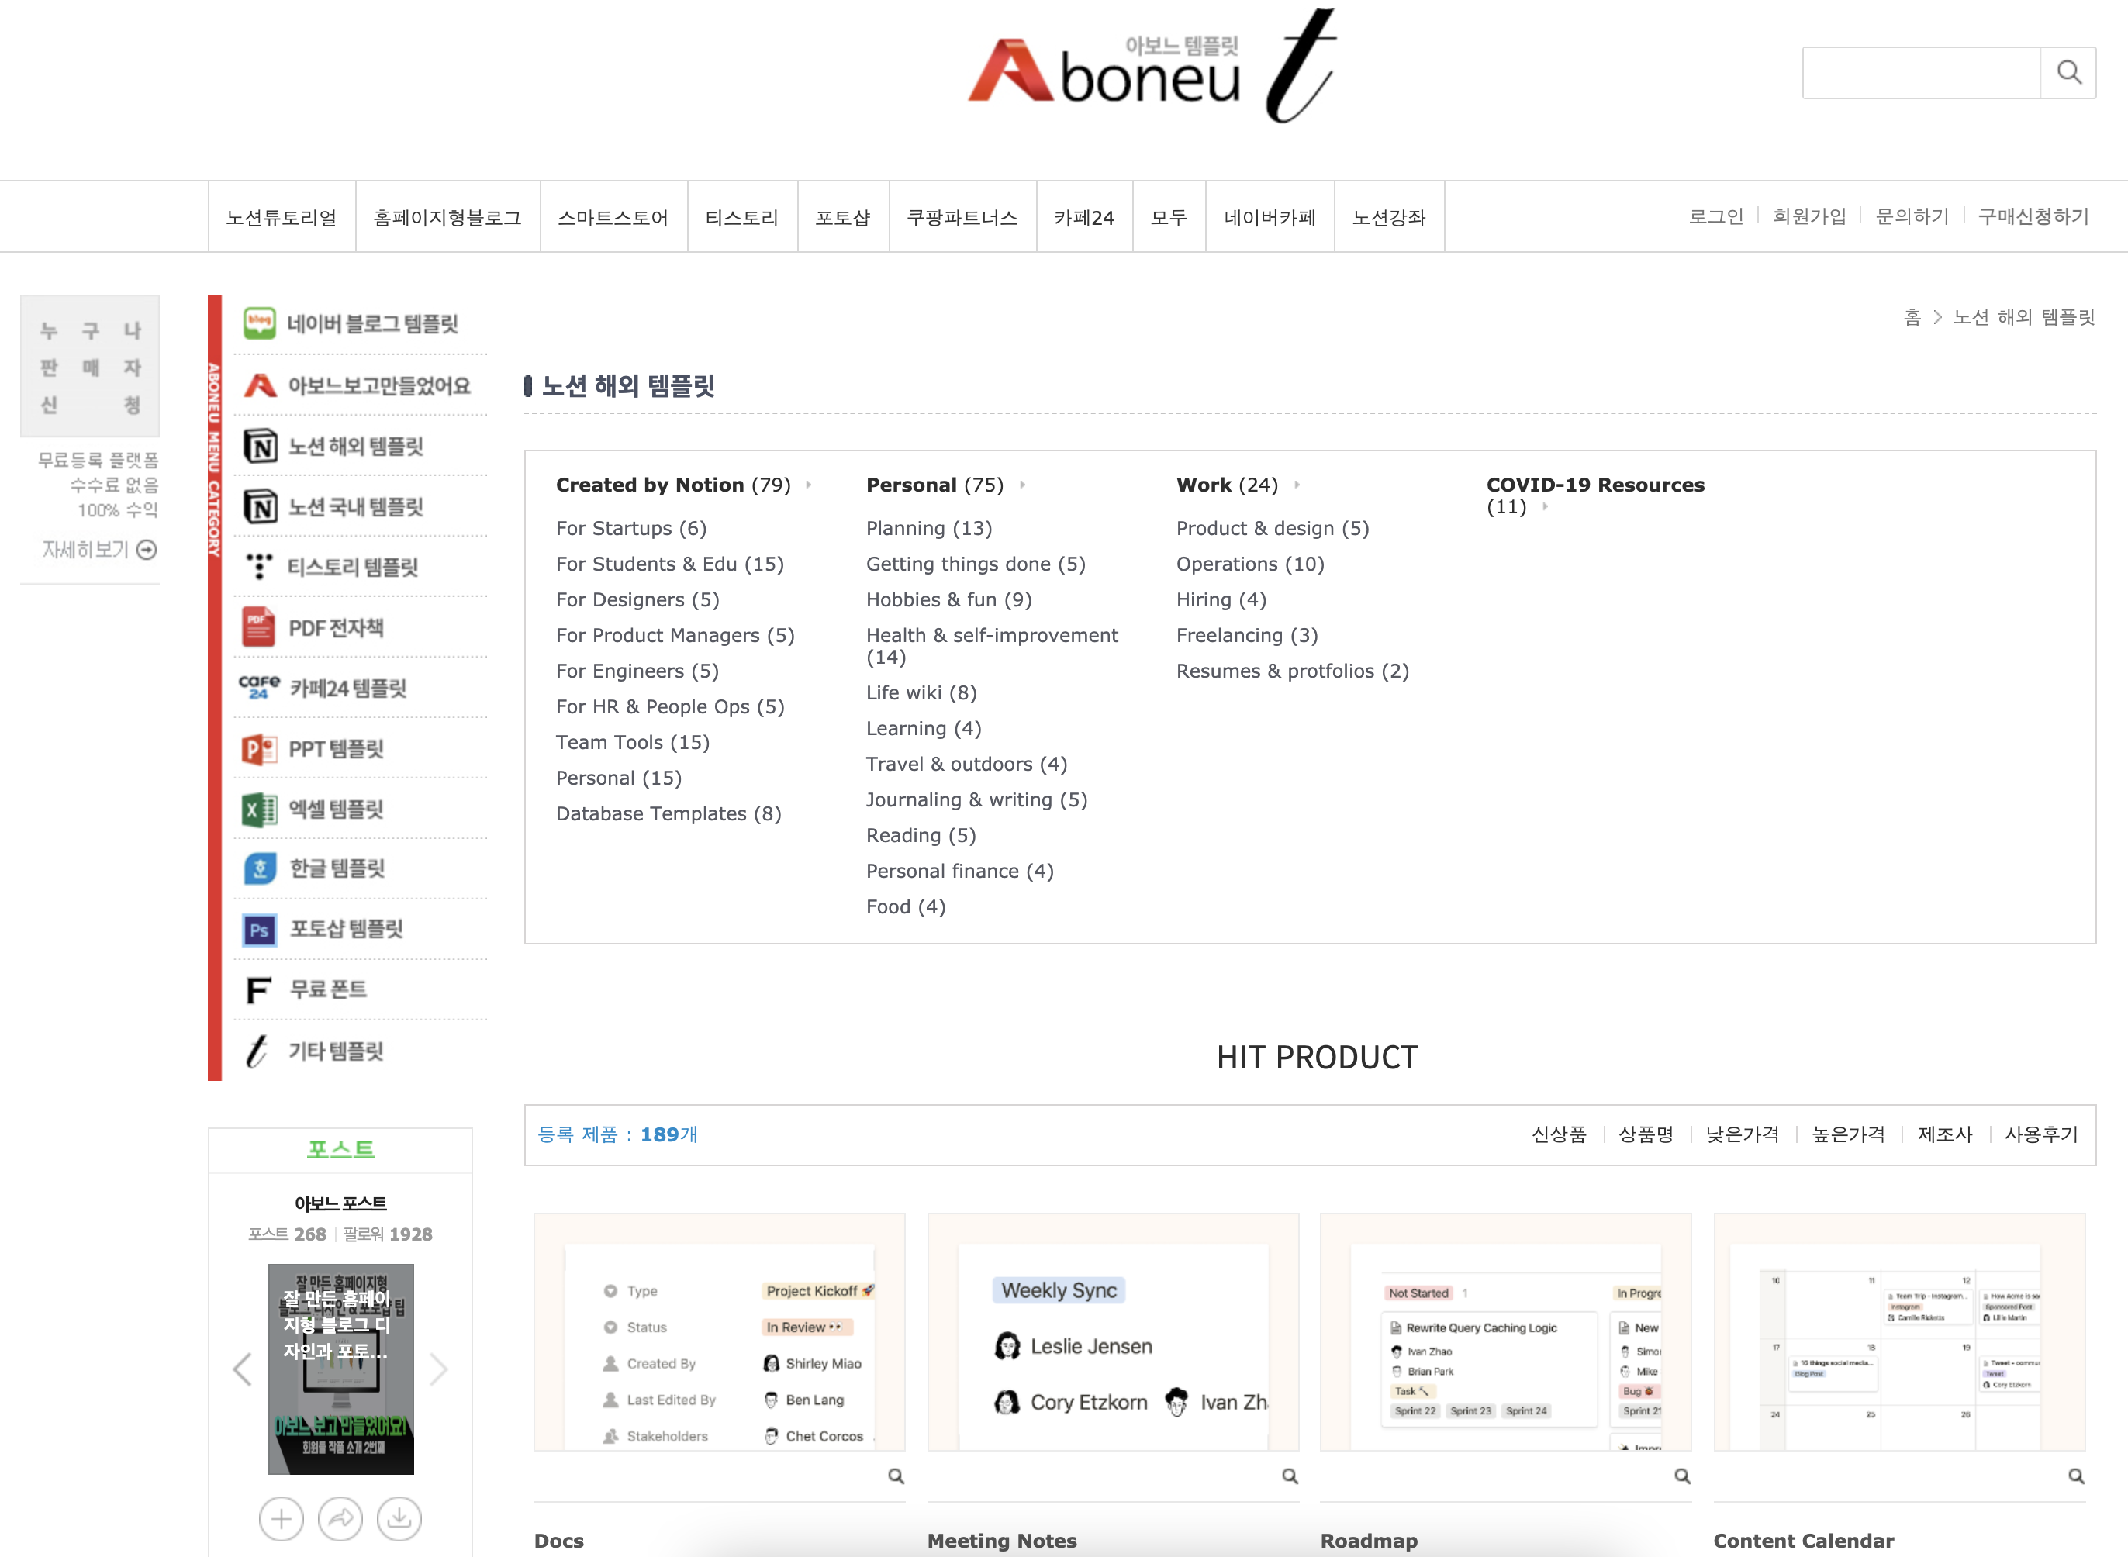The height and width of the screenshot is (1557, 2128).
Task: Click the red Aboneu A sidebar icon
Action: (259, 385)
